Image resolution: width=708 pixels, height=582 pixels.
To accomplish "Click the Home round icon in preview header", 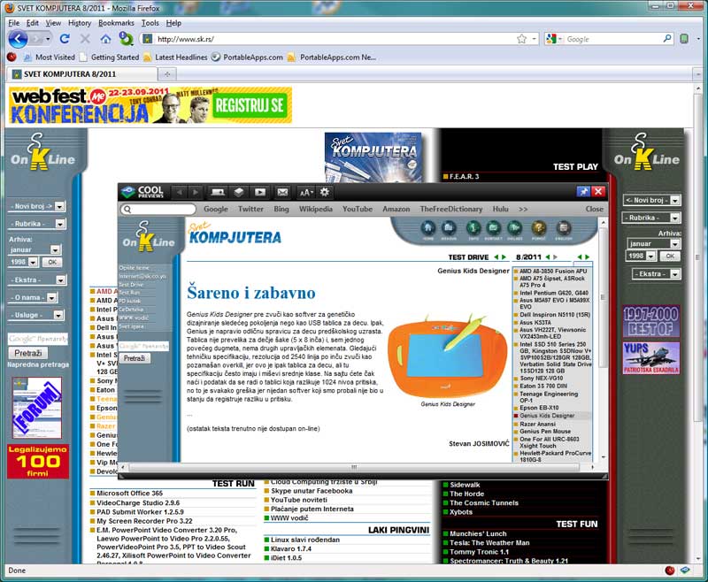I will click(x=428, y=228).
